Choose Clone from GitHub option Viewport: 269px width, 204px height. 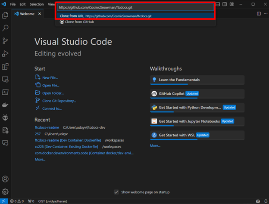tap(79, 22)
